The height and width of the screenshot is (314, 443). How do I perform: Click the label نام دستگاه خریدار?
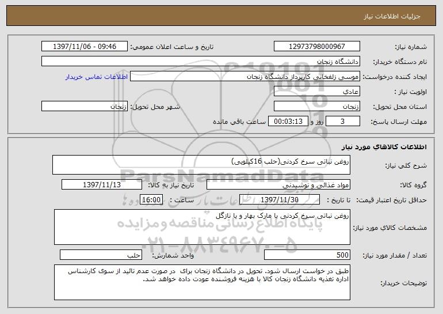[400, 62]
